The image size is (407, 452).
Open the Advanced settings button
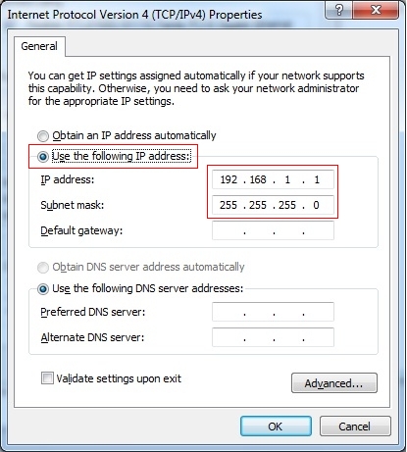pyautogui.click(x=334, y=383)
